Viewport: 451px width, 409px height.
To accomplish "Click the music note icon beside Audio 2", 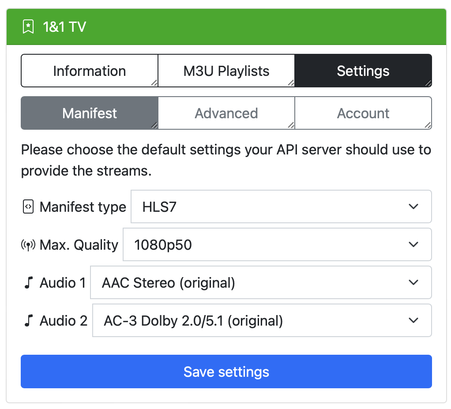I will (x=29, y=321).
